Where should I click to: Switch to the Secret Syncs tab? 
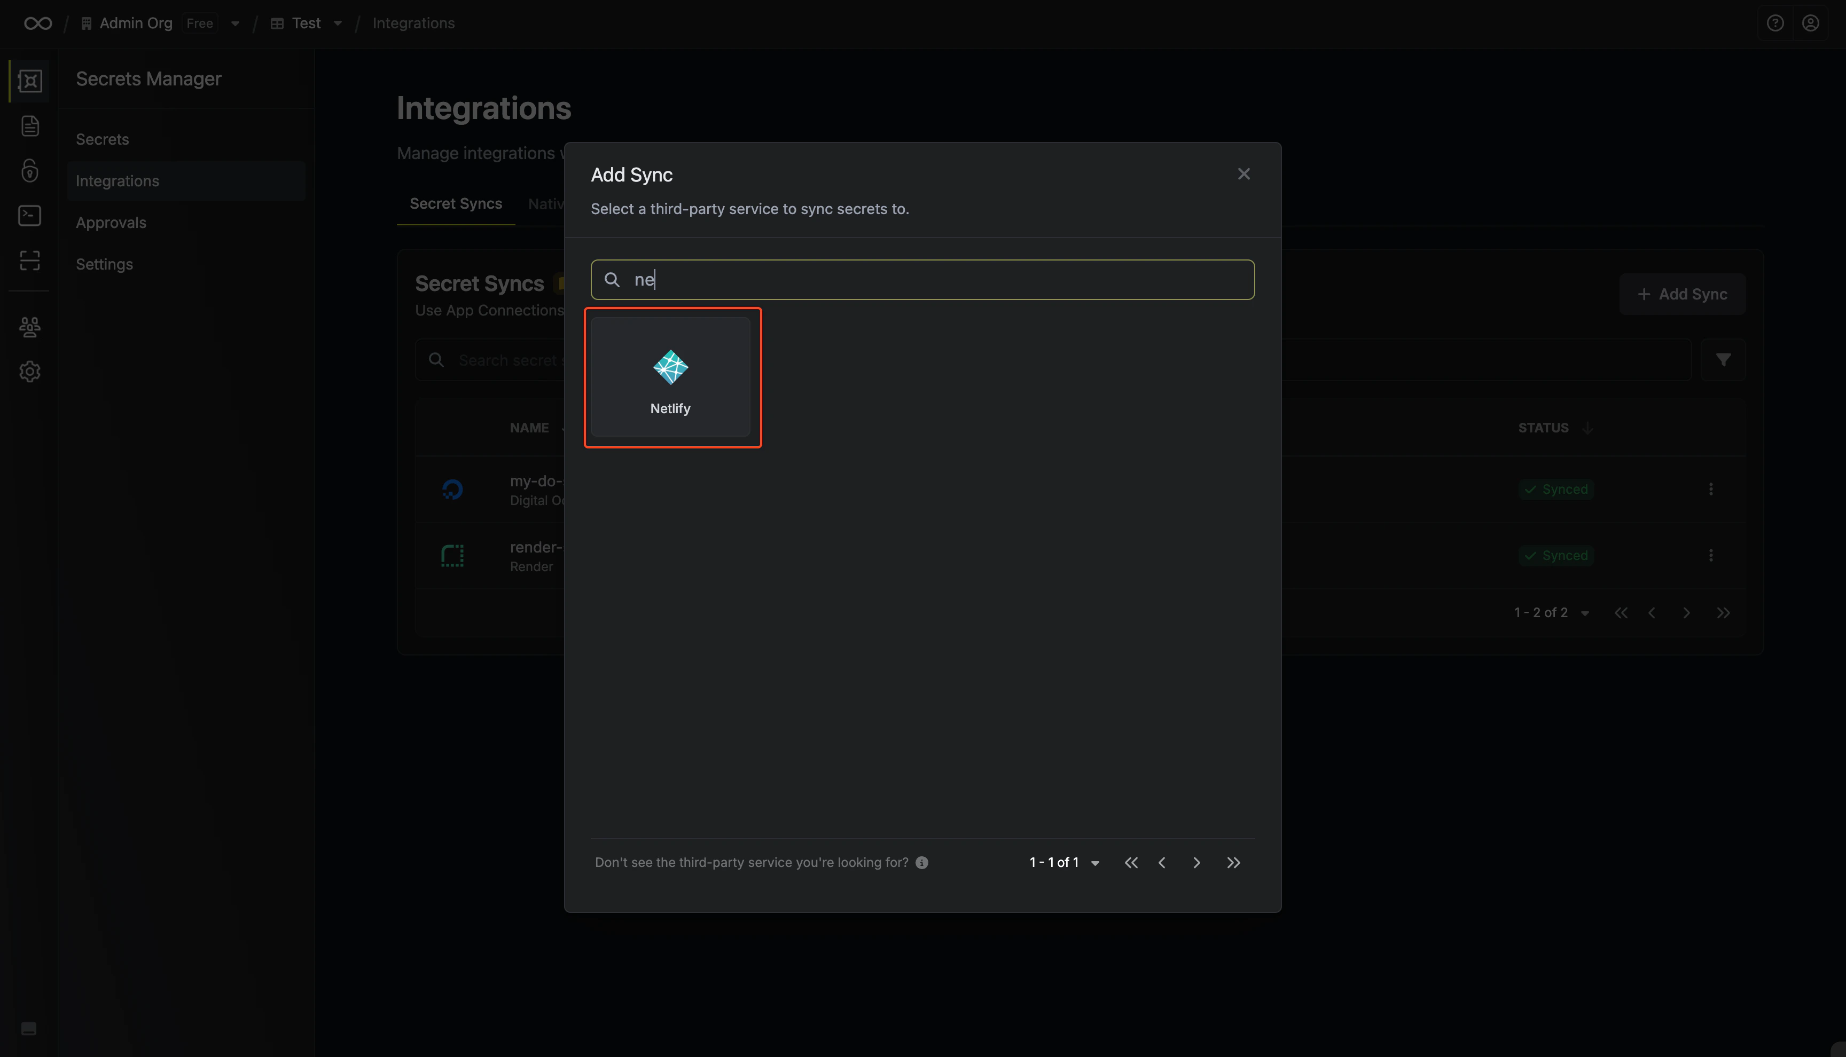[455, 204]
